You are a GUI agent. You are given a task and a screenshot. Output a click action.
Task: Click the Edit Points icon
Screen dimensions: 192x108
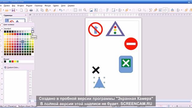point(151,10)
